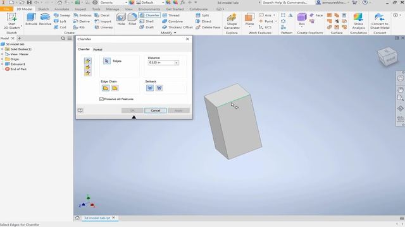
Task: Select the Delete Face tool
Action: pos(208,27)
